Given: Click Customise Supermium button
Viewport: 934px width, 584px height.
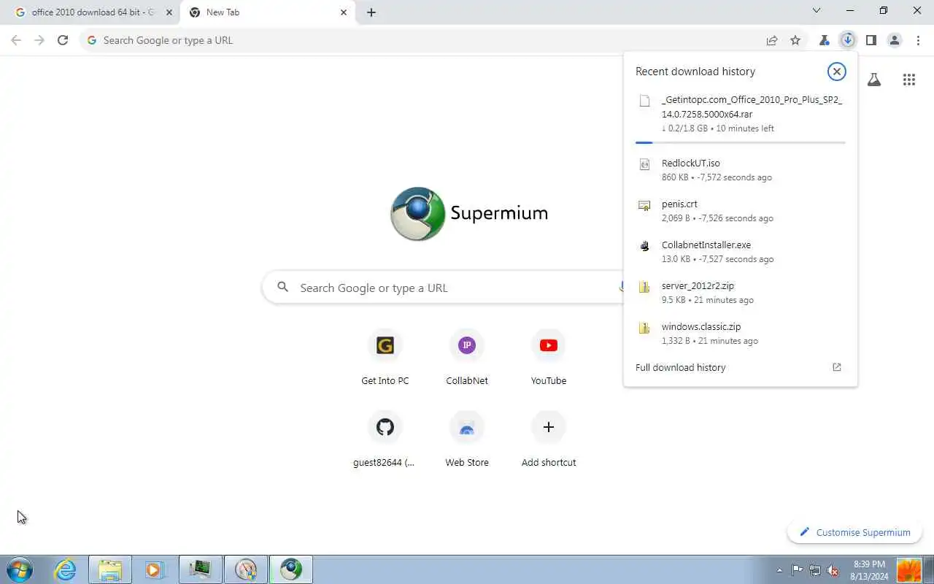Looking at the screenshot, I should click(x=854, y=532).
